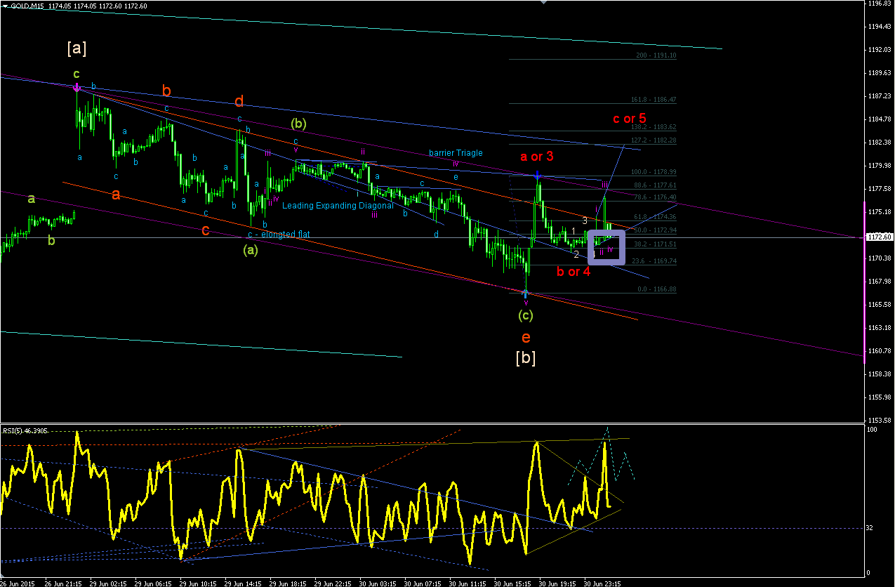
Task: Select the red 'b or 4' label
Action: (x=574, y=272)
